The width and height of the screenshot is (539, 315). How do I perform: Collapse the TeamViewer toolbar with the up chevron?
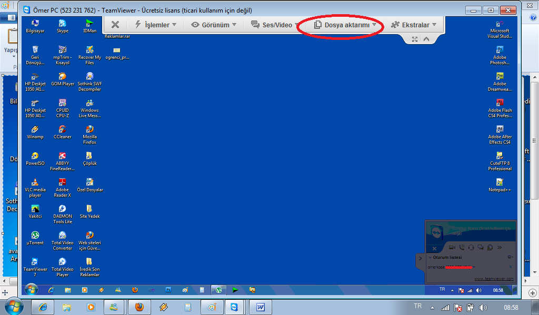426,39
